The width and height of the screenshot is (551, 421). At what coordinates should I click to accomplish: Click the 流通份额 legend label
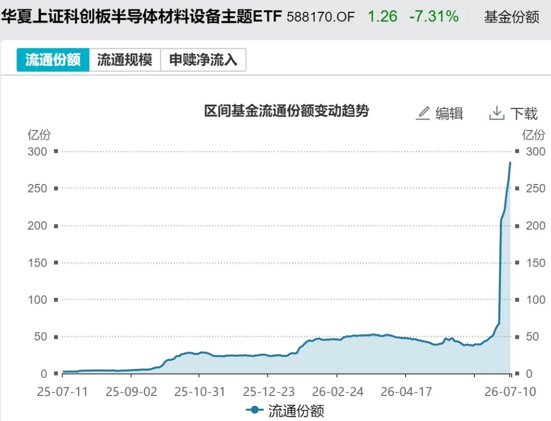[x=296, y=410]
